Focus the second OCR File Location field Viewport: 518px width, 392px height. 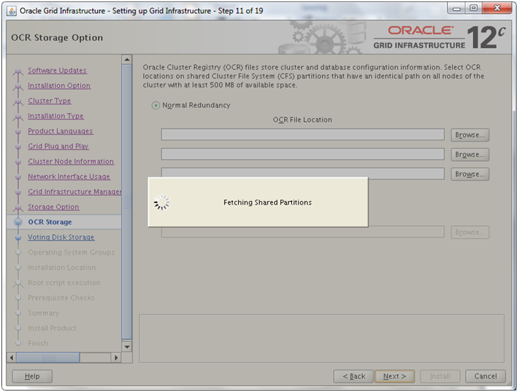pos(303,154)
